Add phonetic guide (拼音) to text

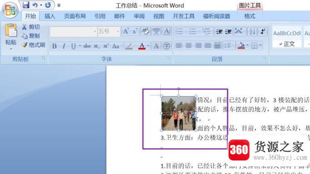point(156,31)
